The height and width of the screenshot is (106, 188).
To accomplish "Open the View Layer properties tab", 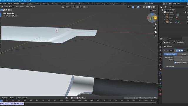I will click(x=160, y=54).
